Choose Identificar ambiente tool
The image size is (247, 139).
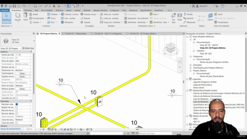(x=135, y=22)
